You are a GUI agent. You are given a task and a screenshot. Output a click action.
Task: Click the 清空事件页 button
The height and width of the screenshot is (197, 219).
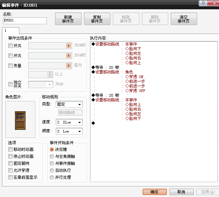[x=184, y=19]
